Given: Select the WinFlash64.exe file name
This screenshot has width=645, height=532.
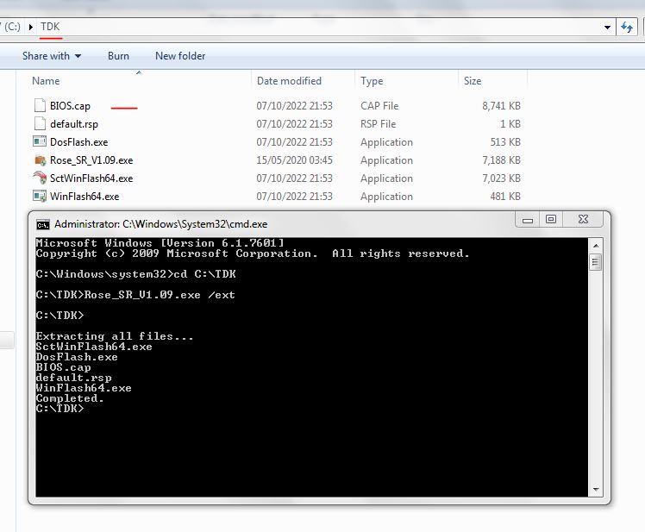Looking at the screenshot, I should [85, 197].
